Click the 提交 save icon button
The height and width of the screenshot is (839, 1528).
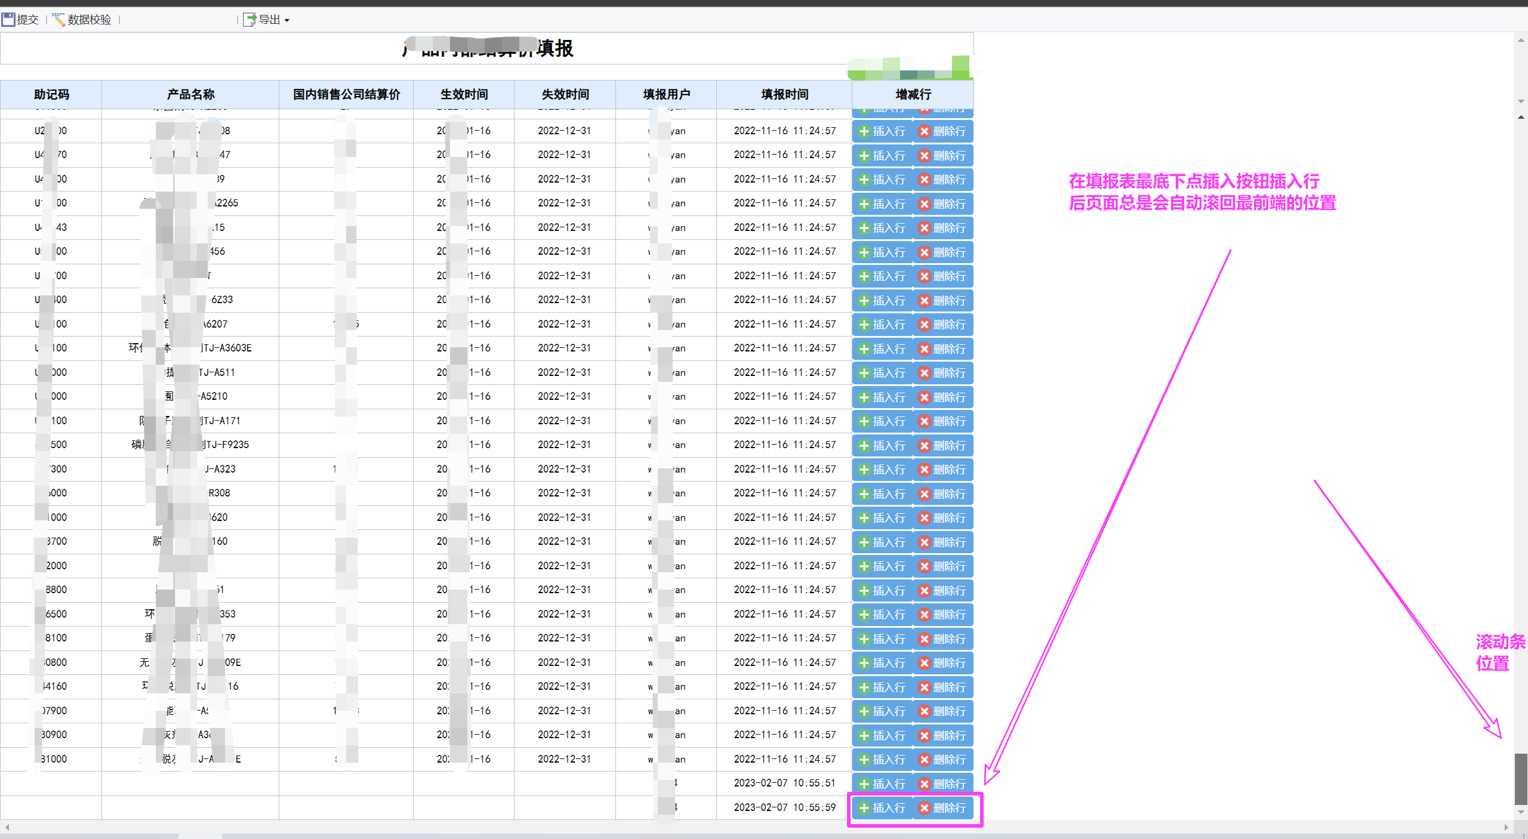tap(20, 20)
